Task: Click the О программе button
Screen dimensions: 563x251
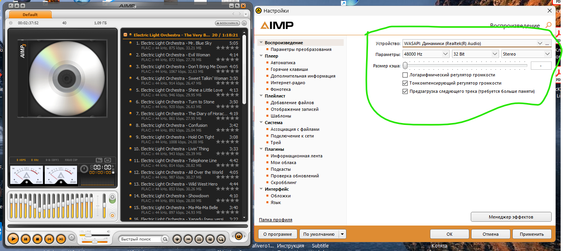Action: pyautogui.click(x=277, y=234)
